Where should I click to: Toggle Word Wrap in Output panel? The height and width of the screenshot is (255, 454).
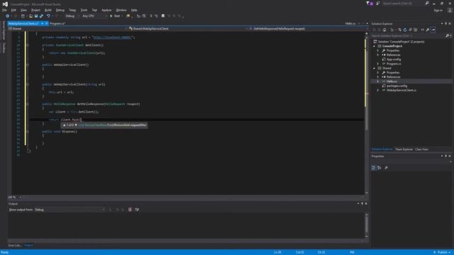[137, 210]
